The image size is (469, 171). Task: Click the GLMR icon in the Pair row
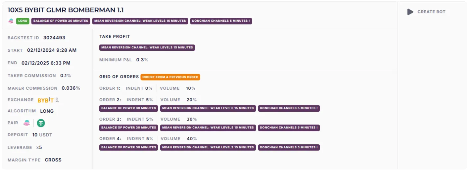26,123
